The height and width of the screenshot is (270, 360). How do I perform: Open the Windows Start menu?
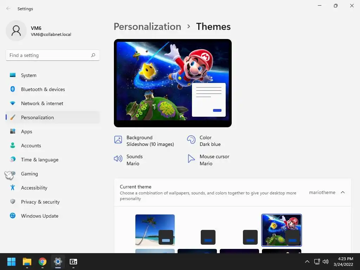tap(11, 262)
